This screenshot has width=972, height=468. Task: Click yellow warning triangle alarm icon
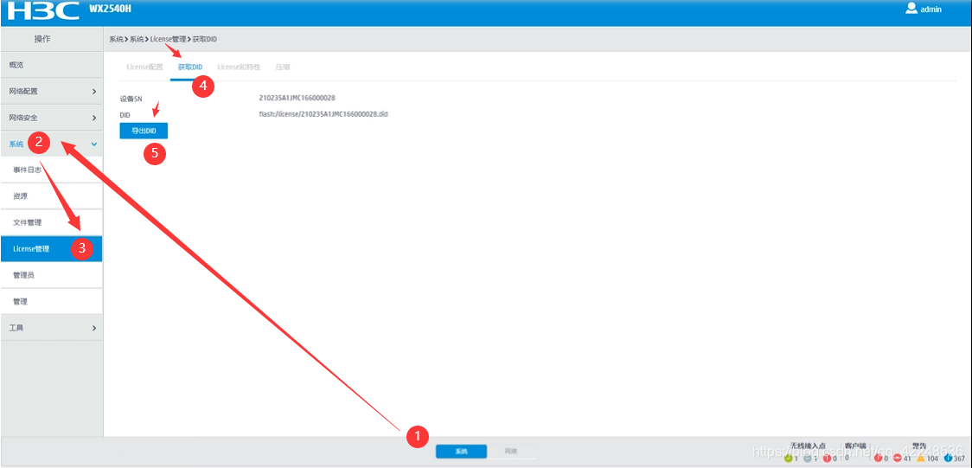pyautogui.click(x=921, y=458)
